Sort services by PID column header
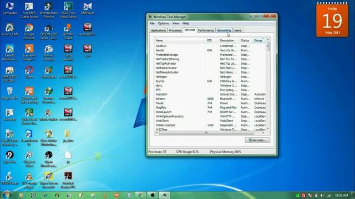 pos(212,40)
